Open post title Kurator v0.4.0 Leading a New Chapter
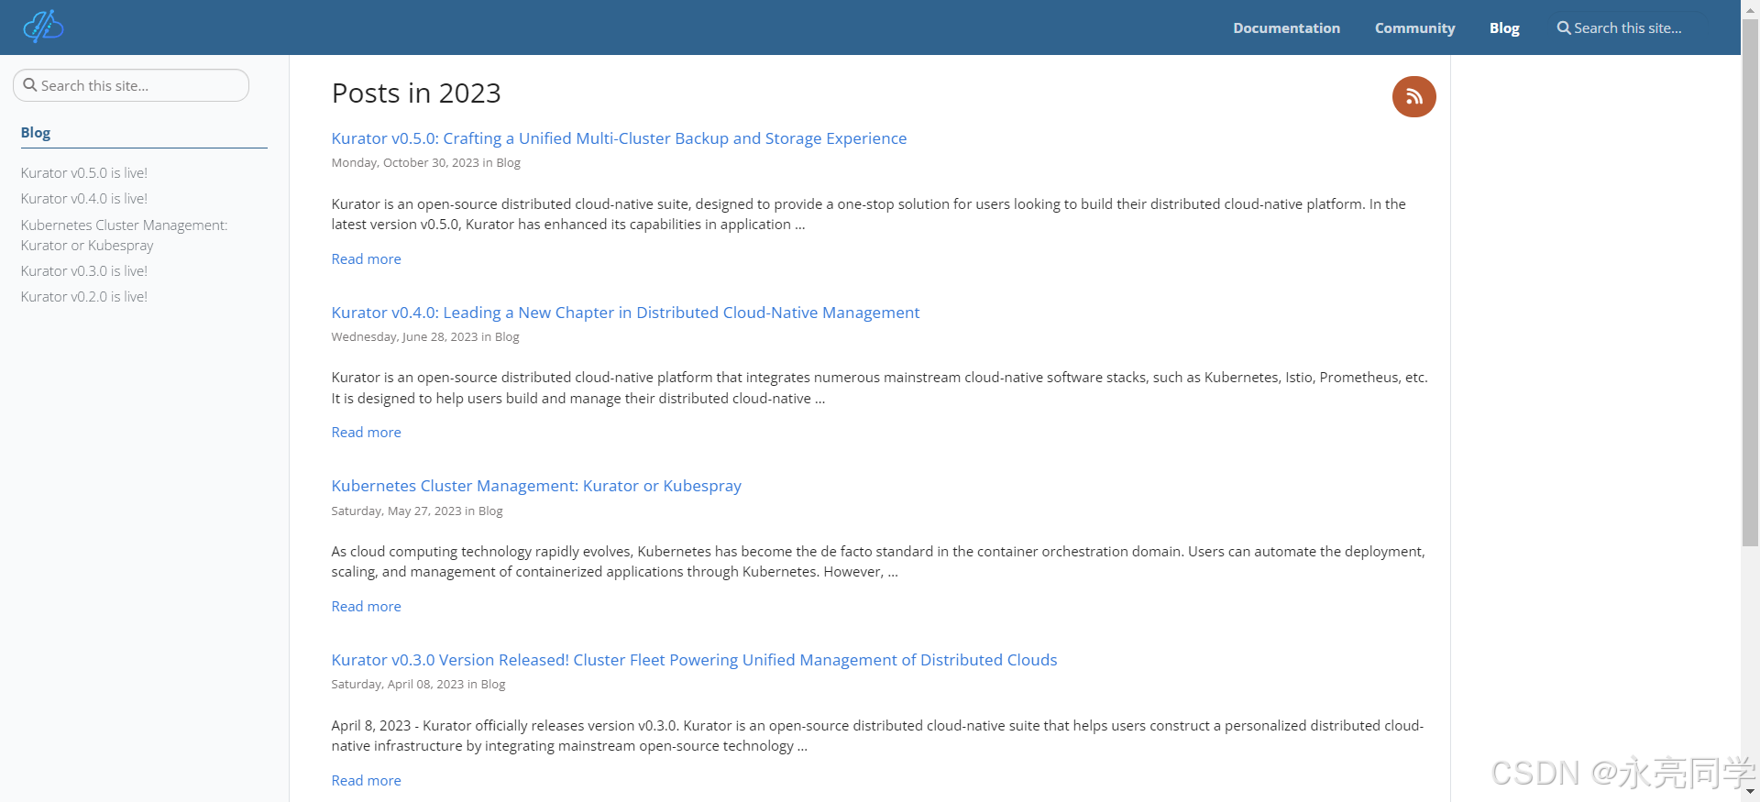Viewport: 1760px width, 802px height. coord(625,313)
